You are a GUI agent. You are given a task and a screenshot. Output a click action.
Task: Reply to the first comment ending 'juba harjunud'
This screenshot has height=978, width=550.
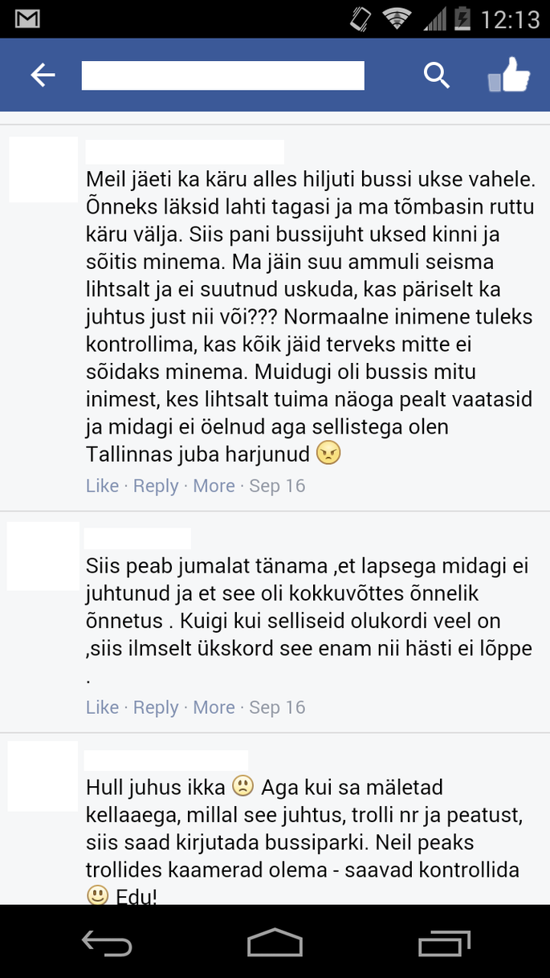point(156,486)
